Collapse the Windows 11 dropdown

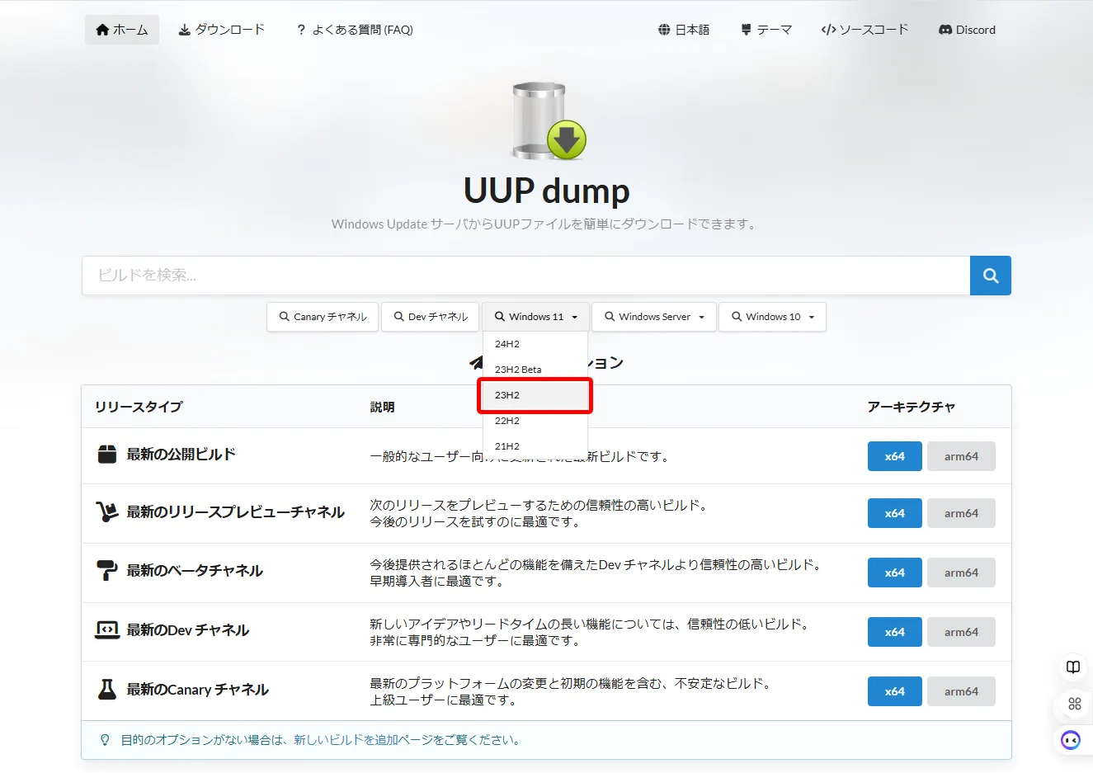[x=535, y=317]
